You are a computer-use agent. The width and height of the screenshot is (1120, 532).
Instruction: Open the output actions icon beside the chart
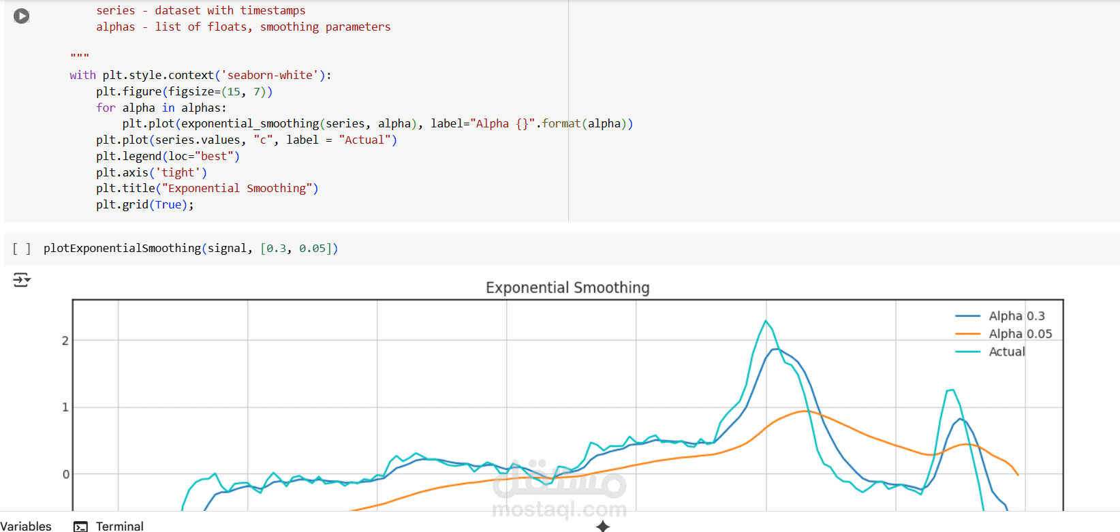(22, 280)
